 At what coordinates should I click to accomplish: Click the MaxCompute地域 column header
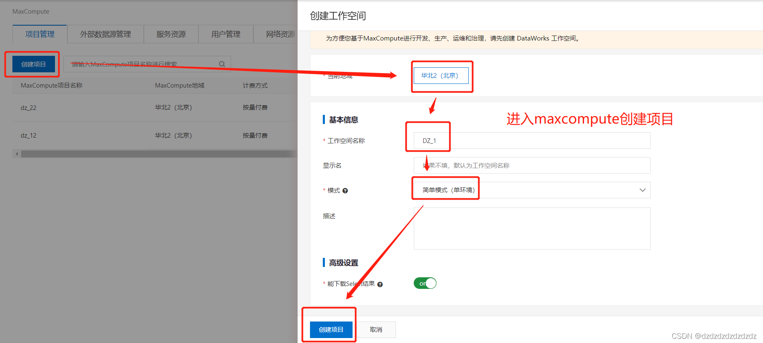coord(180,86)
